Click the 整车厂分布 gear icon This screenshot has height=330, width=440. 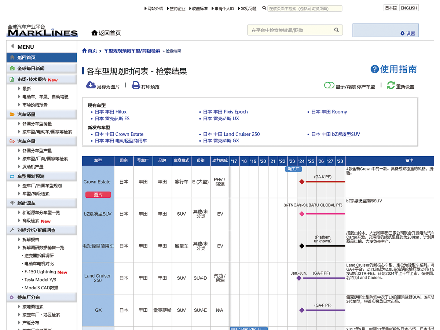point(12,297)
